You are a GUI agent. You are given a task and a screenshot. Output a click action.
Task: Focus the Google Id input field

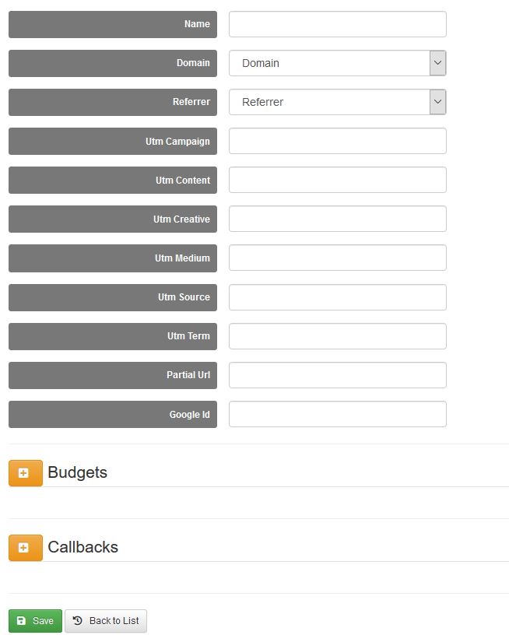click(x=337, y=415)
